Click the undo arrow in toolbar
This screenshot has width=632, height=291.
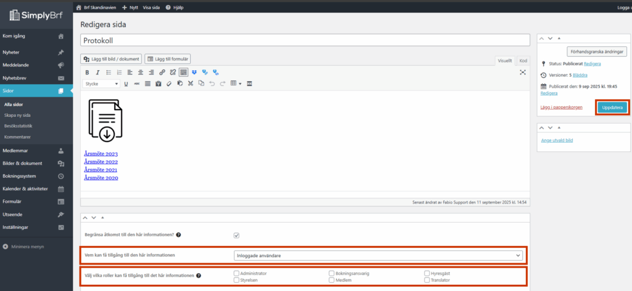212,84
